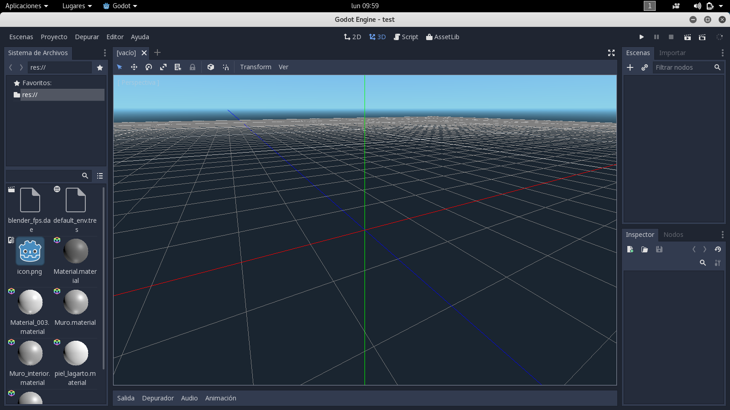Play a custom scene
The image size is (730, 410).
click(x=702, y=37)
